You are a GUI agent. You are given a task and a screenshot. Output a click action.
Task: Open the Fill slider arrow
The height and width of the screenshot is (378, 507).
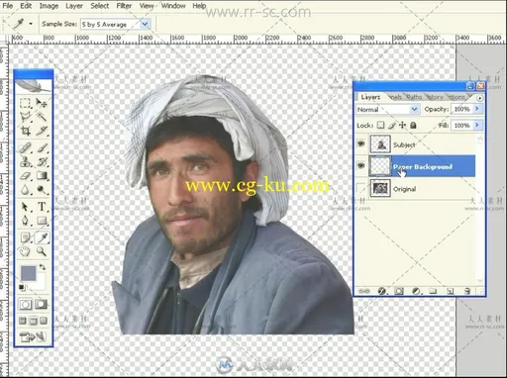(477, 125)
